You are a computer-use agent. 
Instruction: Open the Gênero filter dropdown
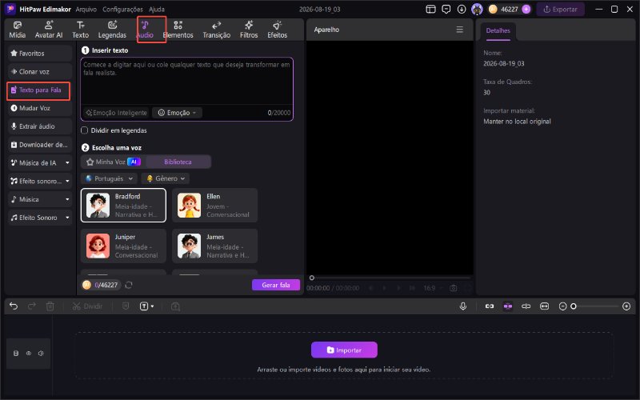click(166, 178)
